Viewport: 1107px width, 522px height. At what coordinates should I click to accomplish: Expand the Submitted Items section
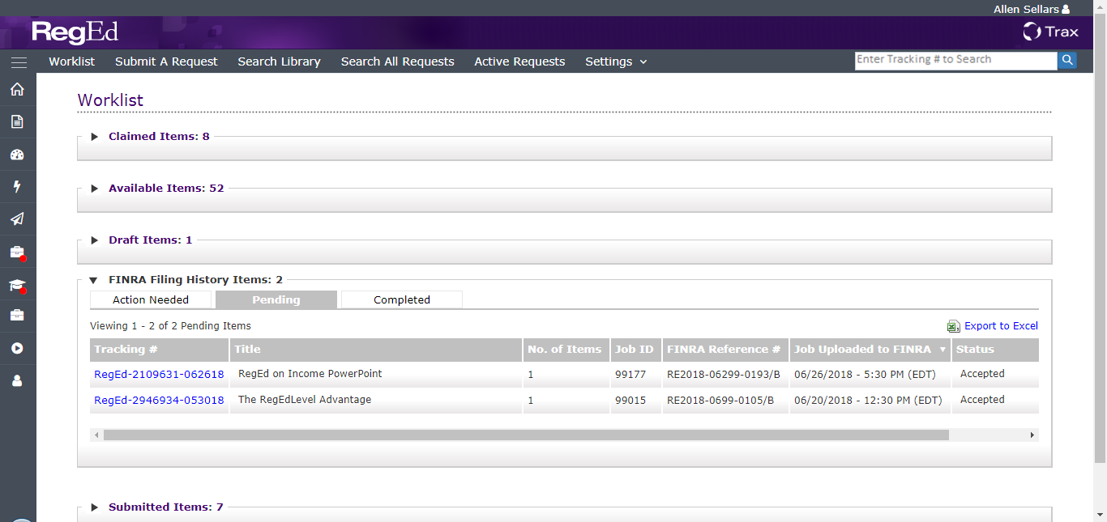[94, 507]
